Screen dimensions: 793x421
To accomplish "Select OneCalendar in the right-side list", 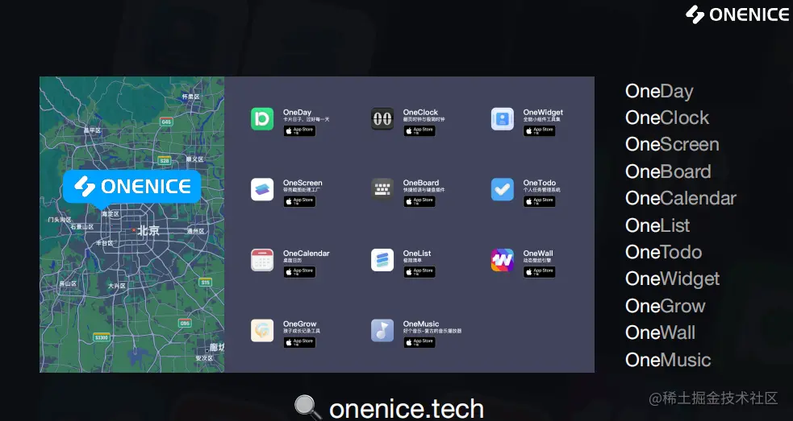I will pos(681,198).
